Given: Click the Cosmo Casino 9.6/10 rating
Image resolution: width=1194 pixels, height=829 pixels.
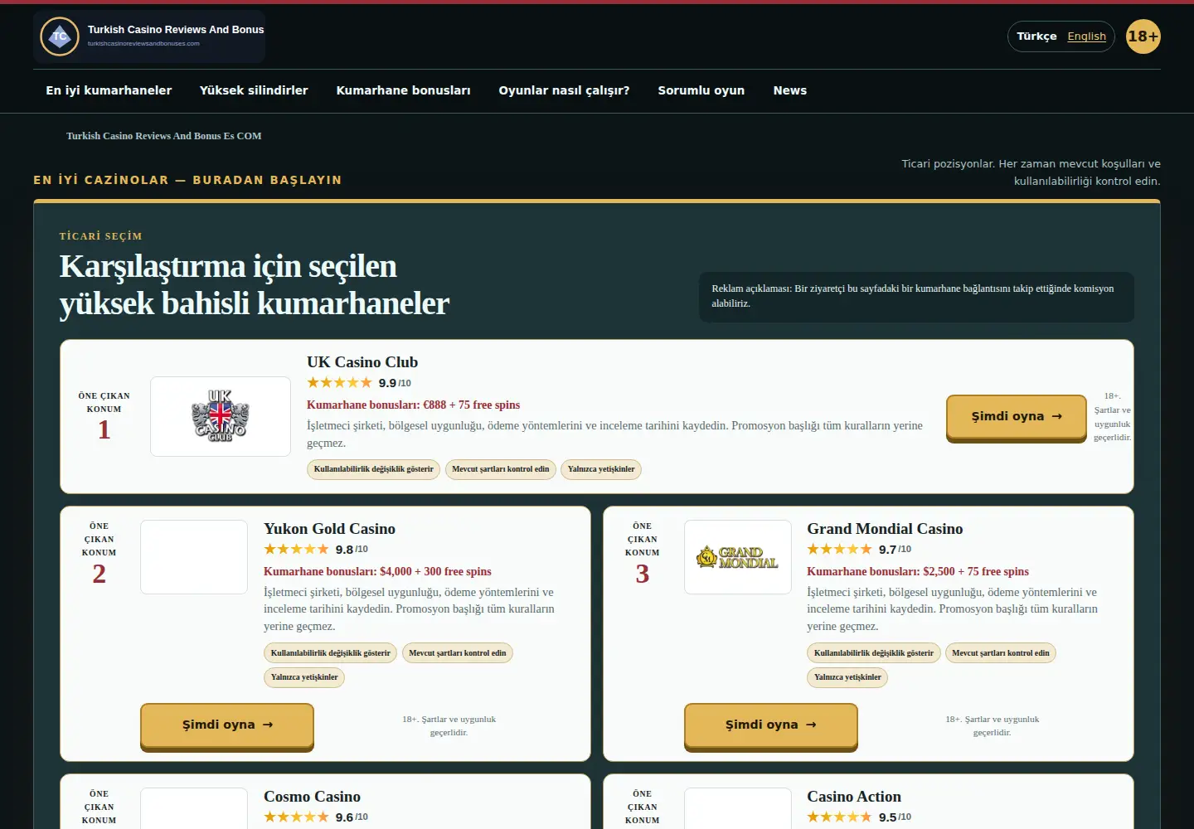Looking at the screenshot, I should [x=316, y=817].
